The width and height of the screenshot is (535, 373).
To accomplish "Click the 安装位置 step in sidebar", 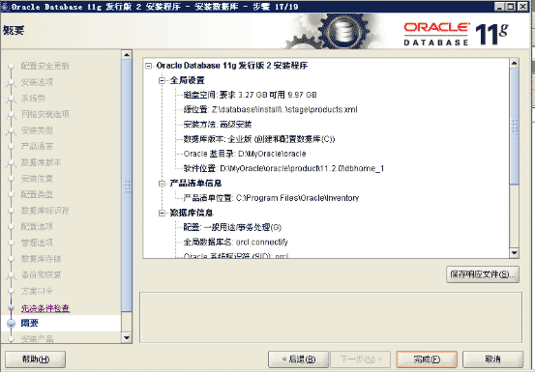I will (x=37, y=179).
